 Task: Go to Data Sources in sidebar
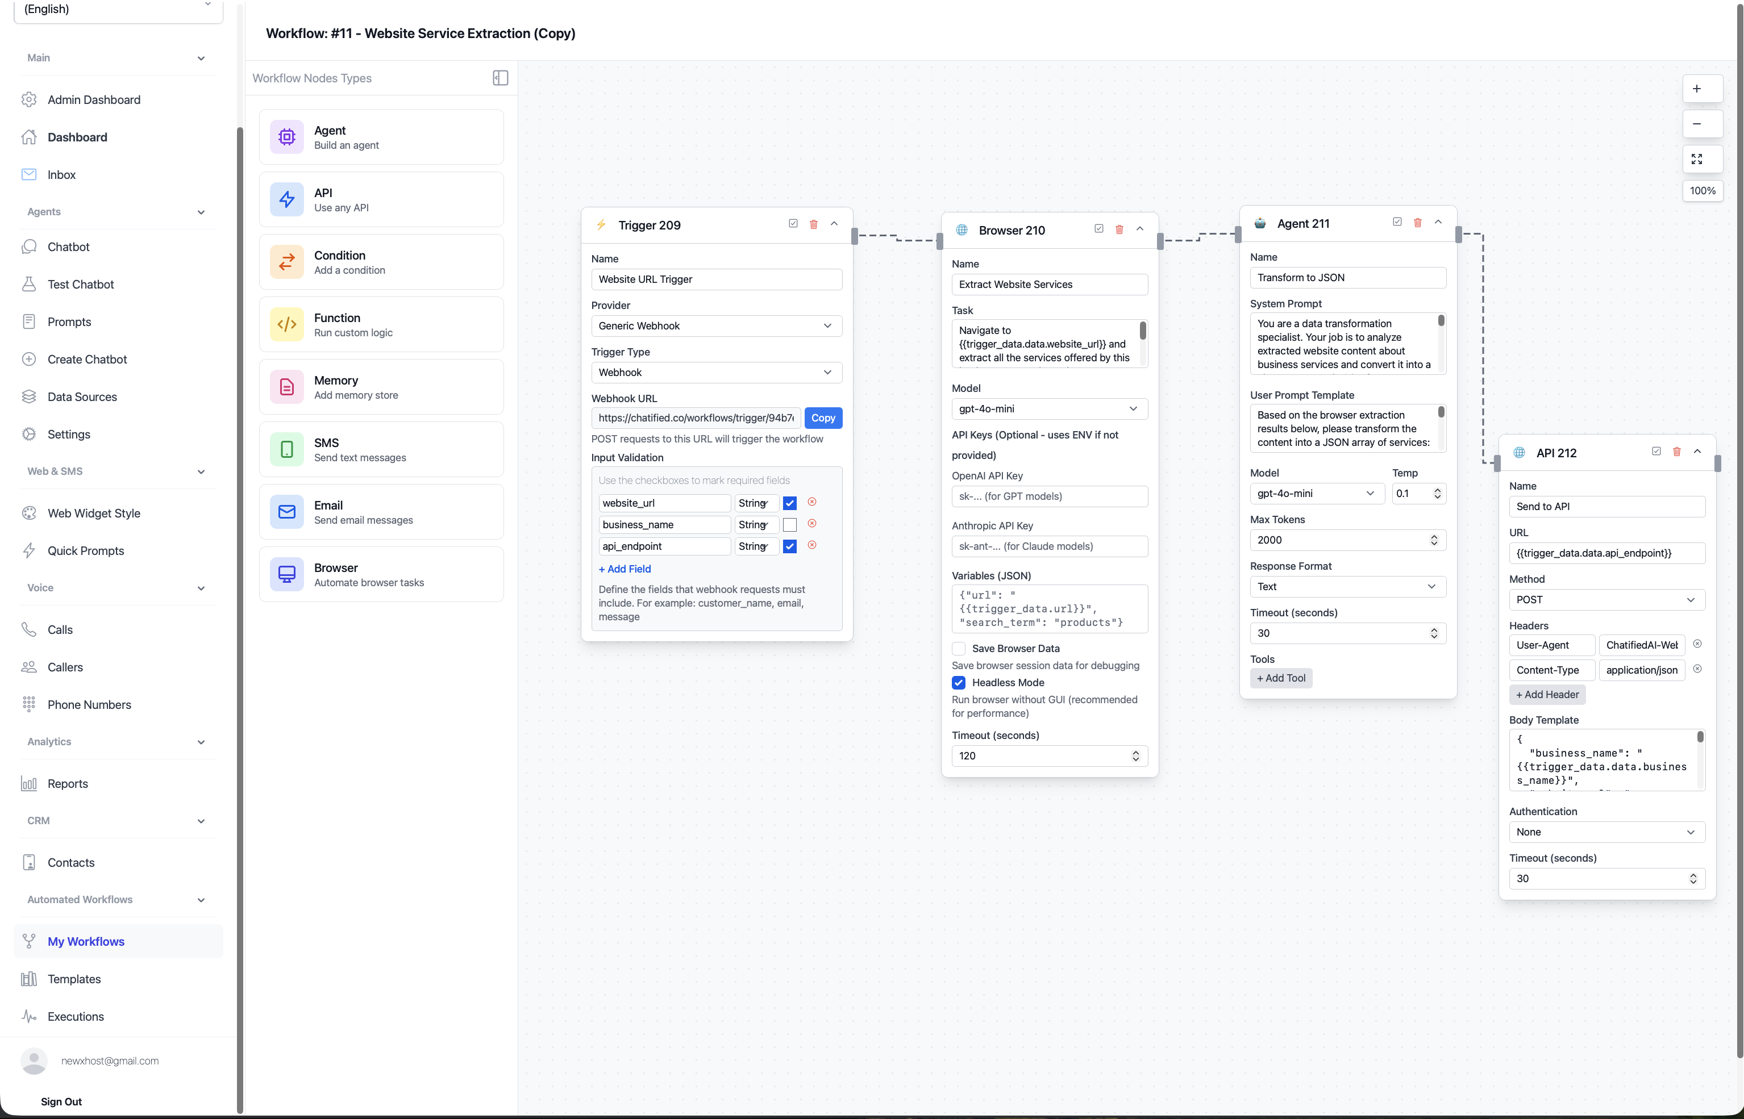pyautogui.click(x=82, y=396)
